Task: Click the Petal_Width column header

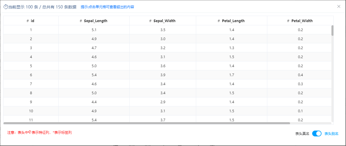Action: coord(300,21)
